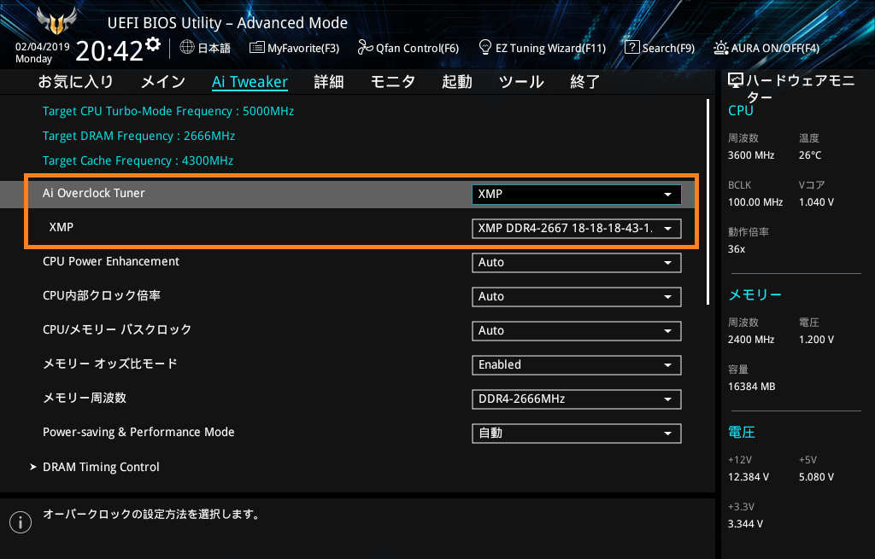
Task: Click the 1.040 V Vコア value
Action: [x=816, y=202]
